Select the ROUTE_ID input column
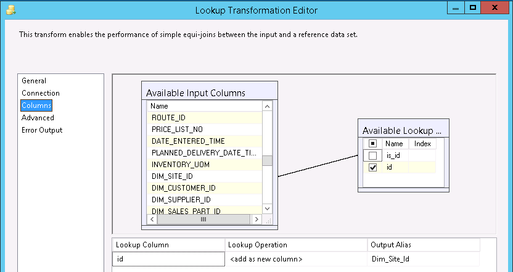The width and height of the screenshot is (513, 272). pyautogui.click(x=168, y=117)
